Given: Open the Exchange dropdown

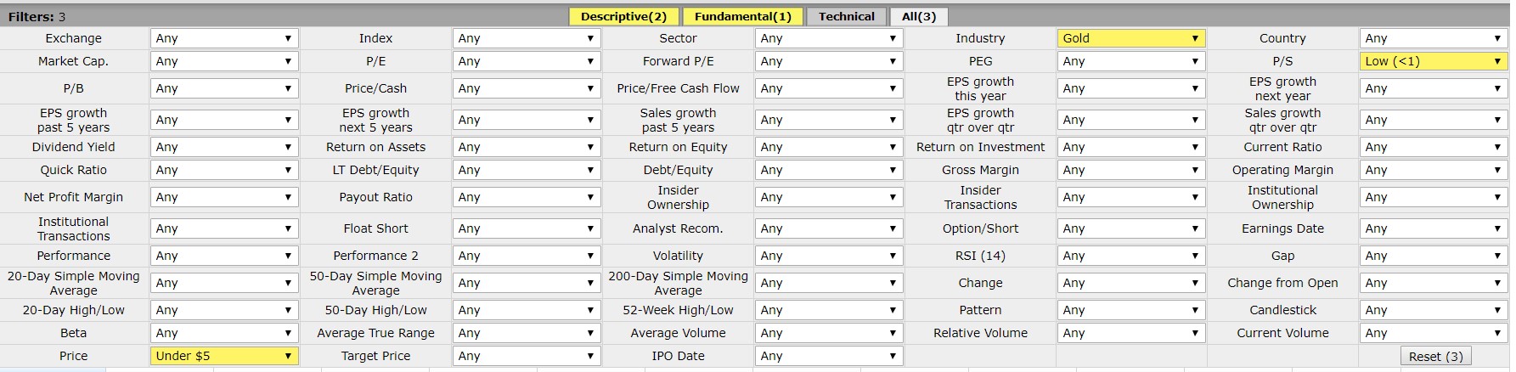Looking at the screenshot, I should pyautogui.click(x=223, y=38).
